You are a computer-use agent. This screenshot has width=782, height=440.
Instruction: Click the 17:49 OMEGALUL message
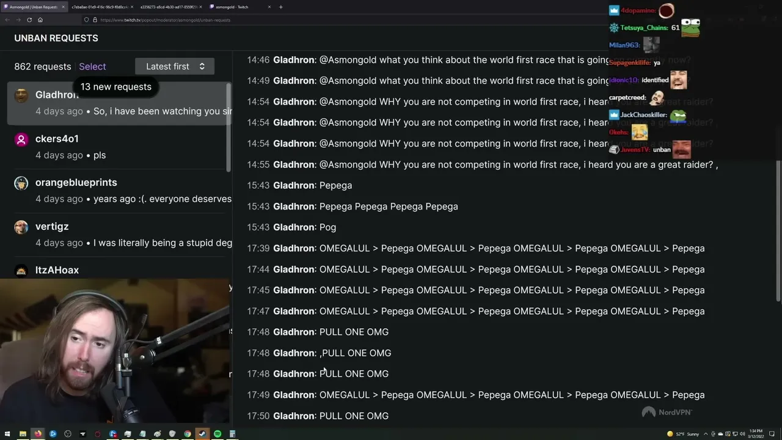(x=476, y=395)
